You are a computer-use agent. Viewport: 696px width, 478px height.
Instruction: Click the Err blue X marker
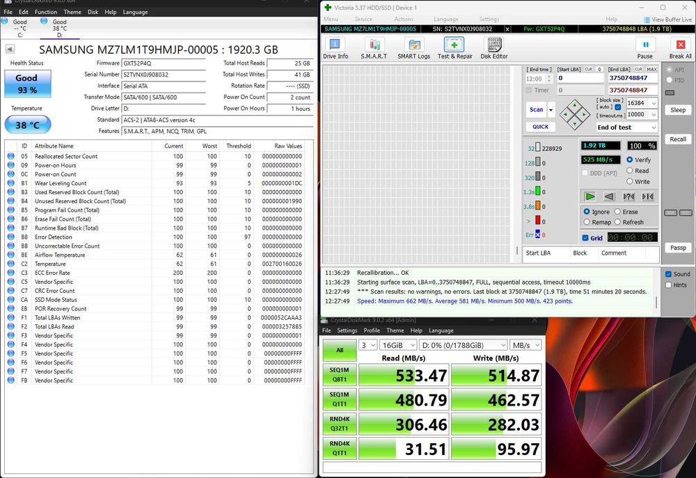tap(537, 234)
